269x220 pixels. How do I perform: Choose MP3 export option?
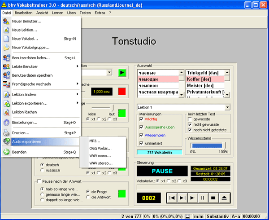(103, 141)
